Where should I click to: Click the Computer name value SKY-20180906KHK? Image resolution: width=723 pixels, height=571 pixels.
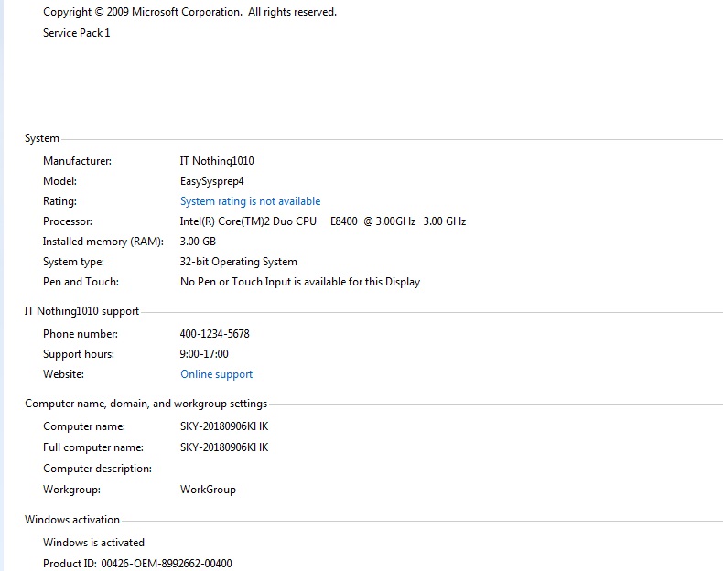pos(223,426)
